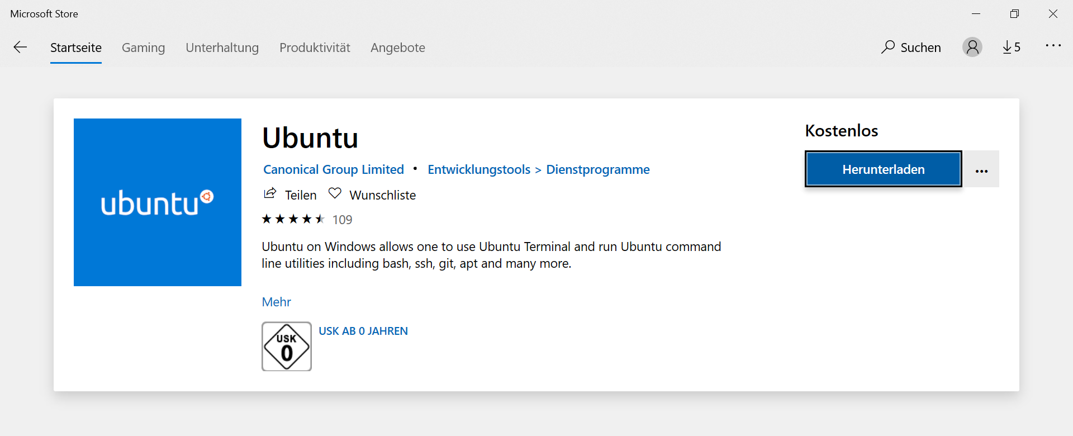This screenshot has height=436, width=1073.
Task: Open downloads and updates showing 5
Action: (x=1012, y=48)
